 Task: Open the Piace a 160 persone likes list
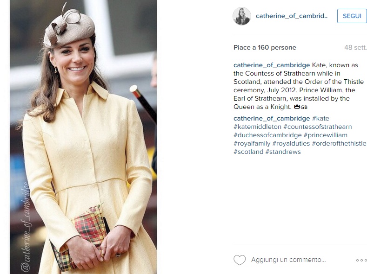(265, 47)
